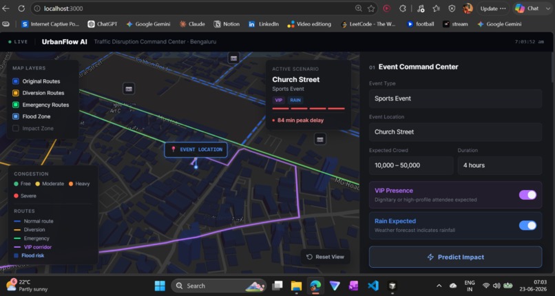Enable the Impact Zone layer checkbox

coord(16,128)
